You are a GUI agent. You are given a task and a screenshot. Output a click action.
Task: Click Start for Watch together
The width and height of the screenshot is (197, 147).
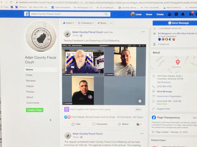coord(138,110)
